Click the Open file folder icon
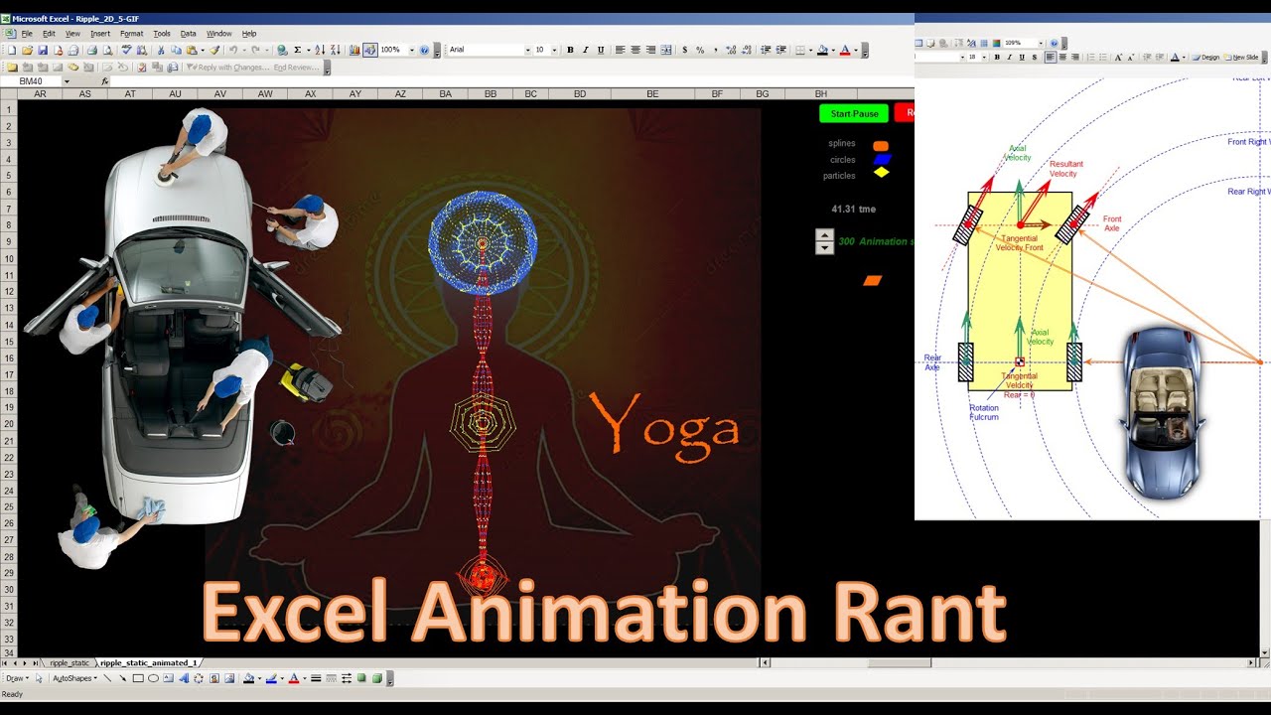This screenshot has width=1271, height=715. tap(27, 50)
